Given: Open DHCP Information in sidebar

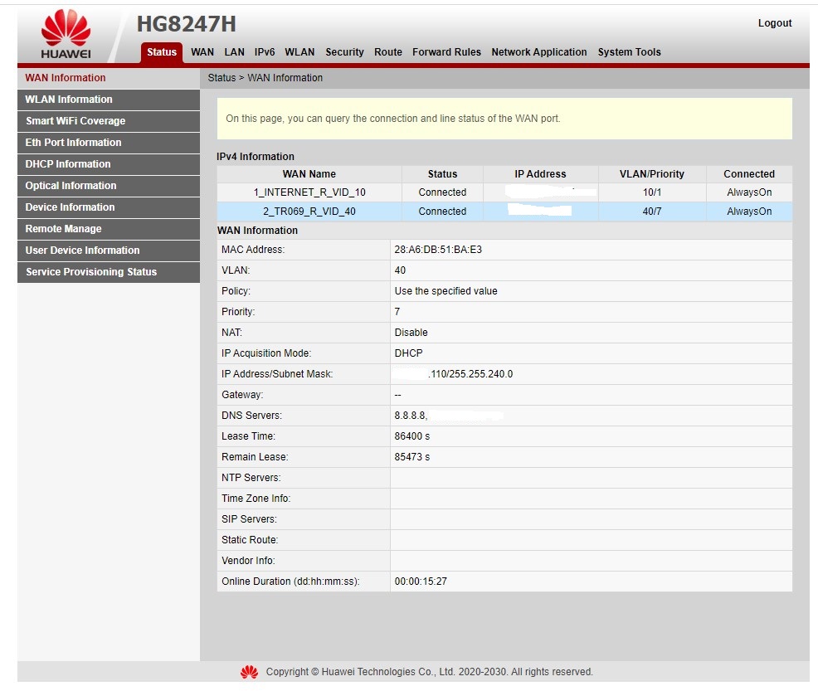Looking at the screenshot, I should [x=109, y=164].
